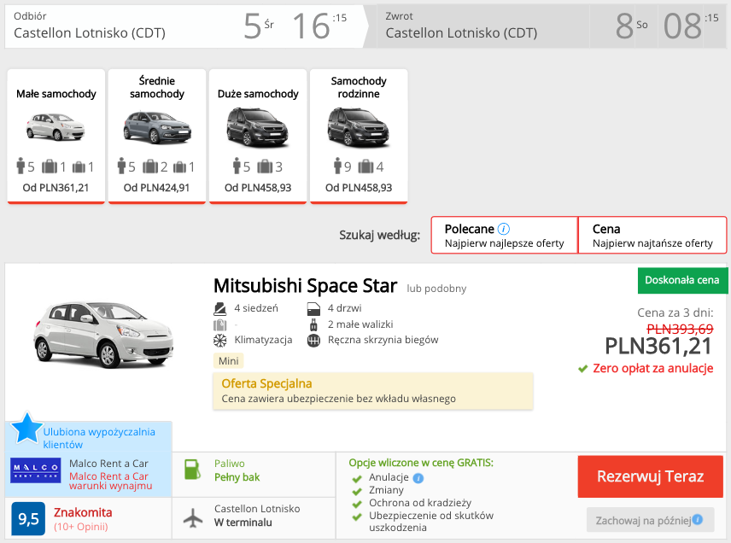Sort by Polecane best offers
This screenshot has height=543, width=731.
click(505, 235)
